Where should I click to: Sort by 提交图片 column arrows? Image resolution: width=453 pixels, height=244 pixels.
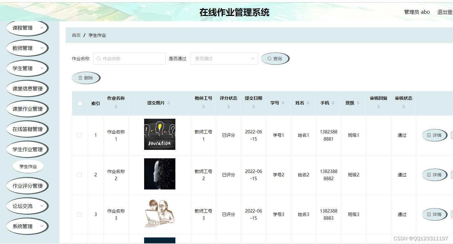tap(169, 103)
